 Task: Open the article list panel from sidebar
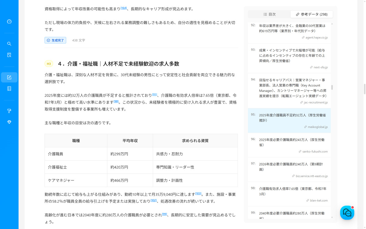(9, 88)
